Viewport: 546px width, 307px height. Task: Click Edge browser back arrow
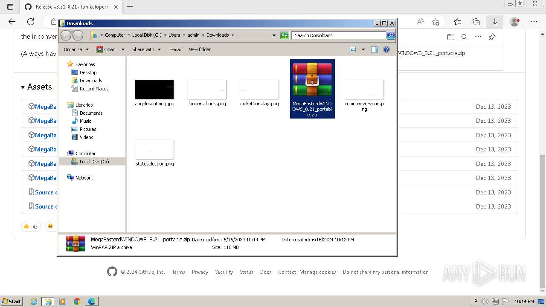click(x=12, y=21)
